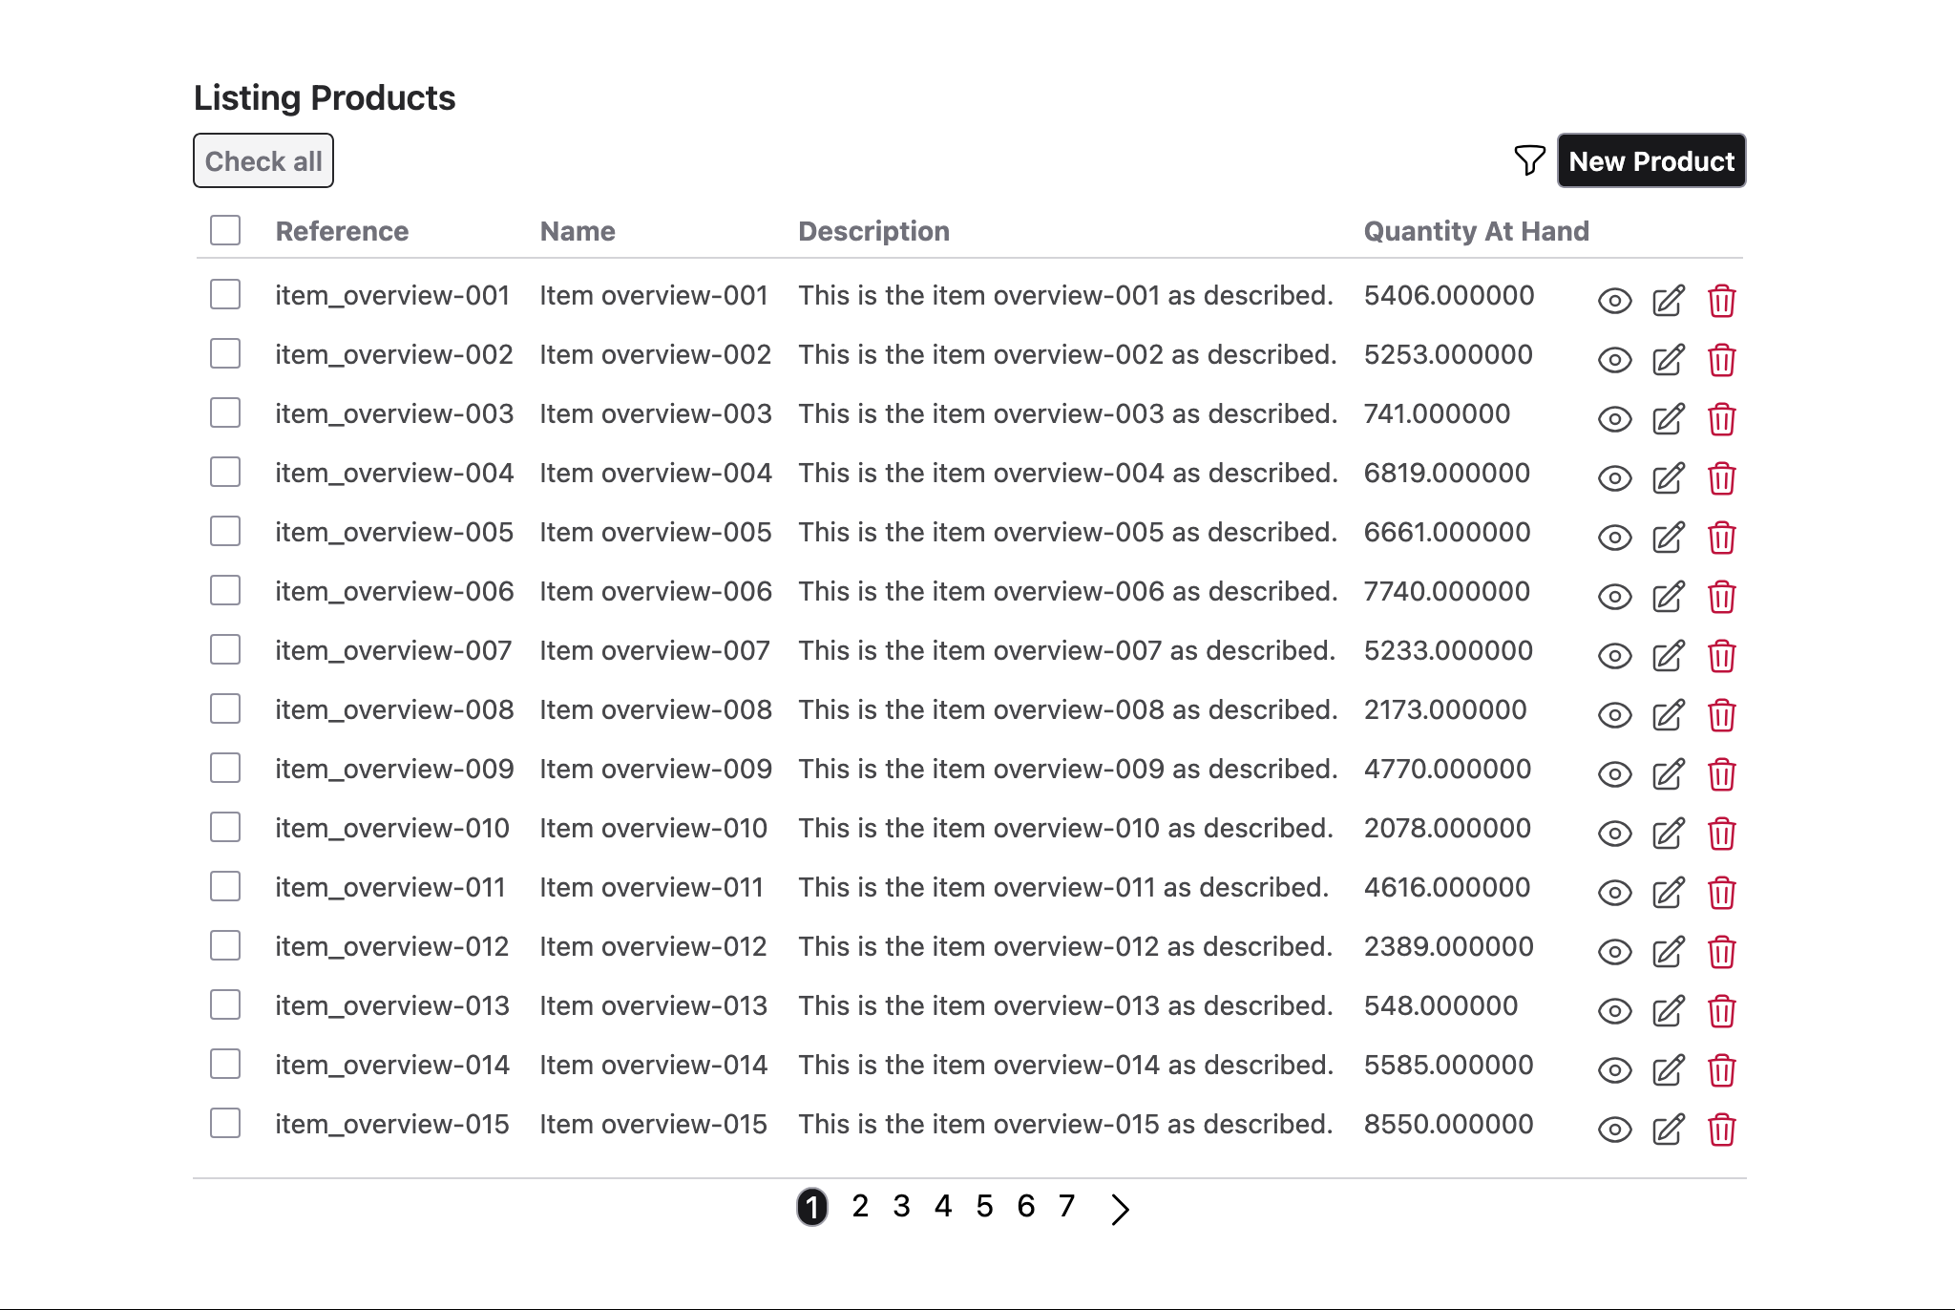Create a New Product
This screenshot has width=1955, height=1310.
(x=1651, y=160)
